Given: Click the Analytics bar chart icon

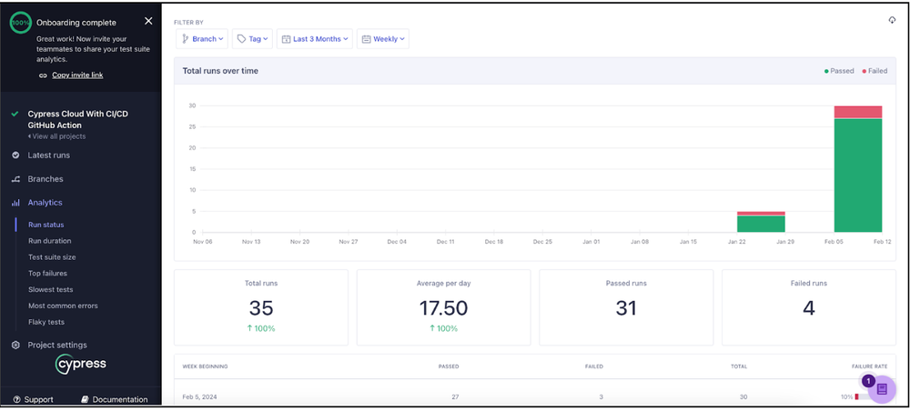Looking at the screenshot, I should click(x=15, y=203).
